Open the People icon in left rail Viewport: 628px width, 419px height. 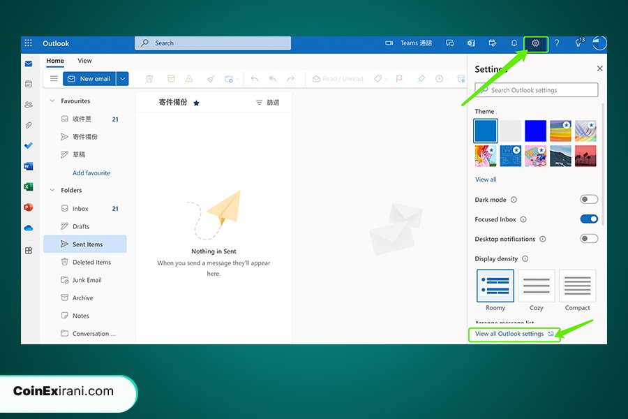[29, 105]
